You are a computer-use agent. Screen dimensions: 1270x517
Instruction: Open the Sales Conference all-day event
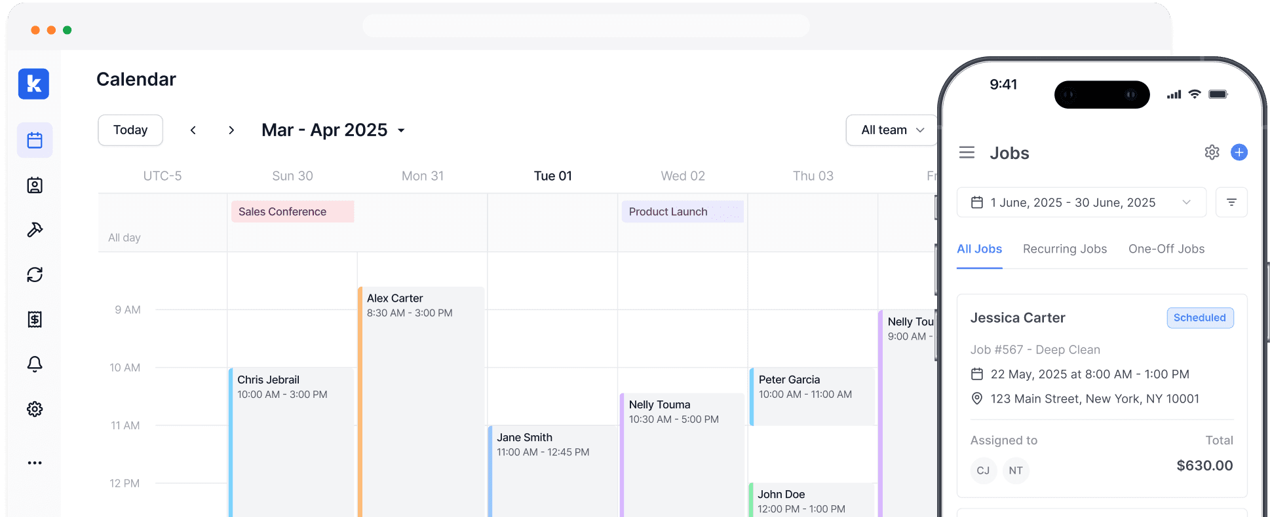(292, 211)
